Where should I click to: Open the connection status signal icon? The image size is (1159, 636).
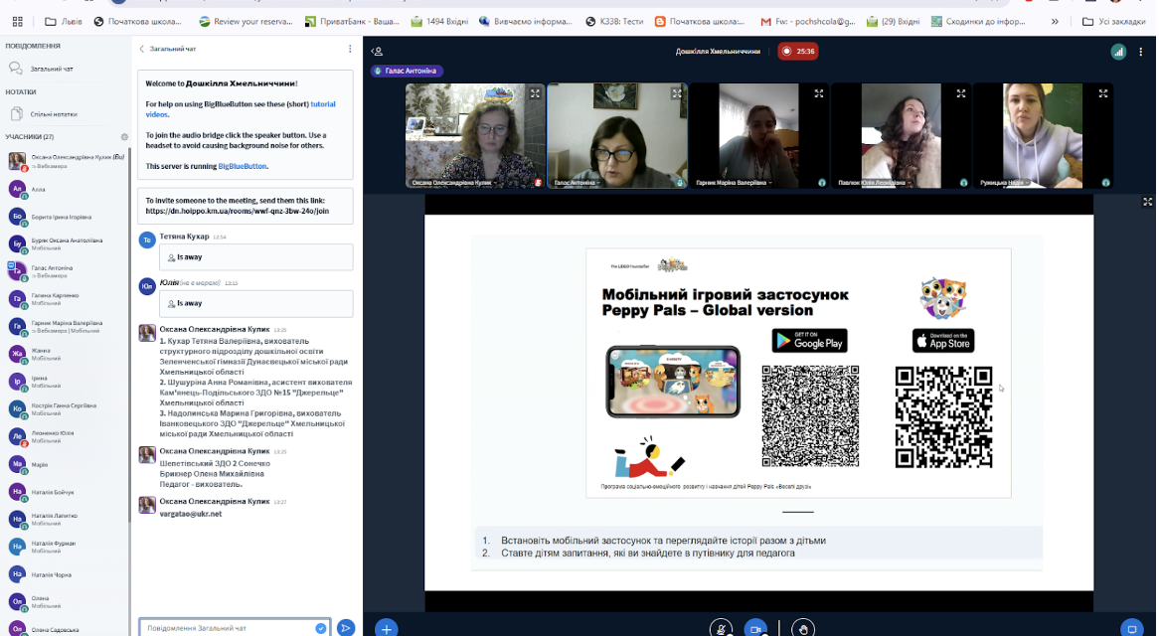pyautogui.click(x=1118, y=52)
